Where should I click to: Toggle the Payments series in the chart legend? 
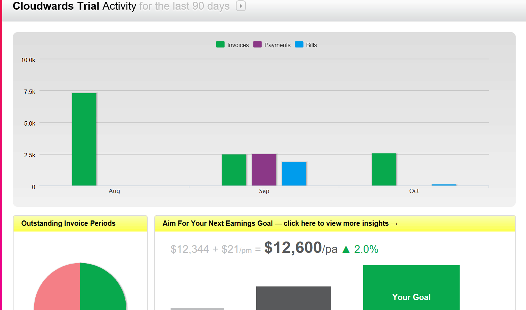[x=272, y=45]
